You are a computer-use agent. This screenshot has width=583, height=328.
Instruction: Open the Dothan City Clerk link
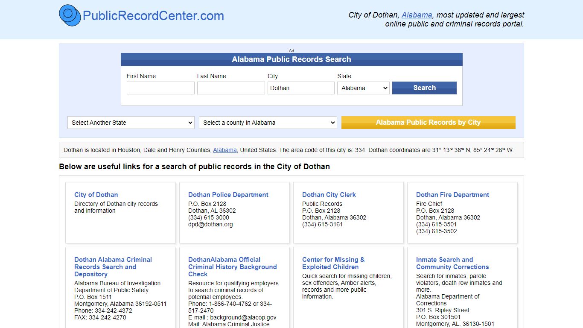tap(329, 195)
